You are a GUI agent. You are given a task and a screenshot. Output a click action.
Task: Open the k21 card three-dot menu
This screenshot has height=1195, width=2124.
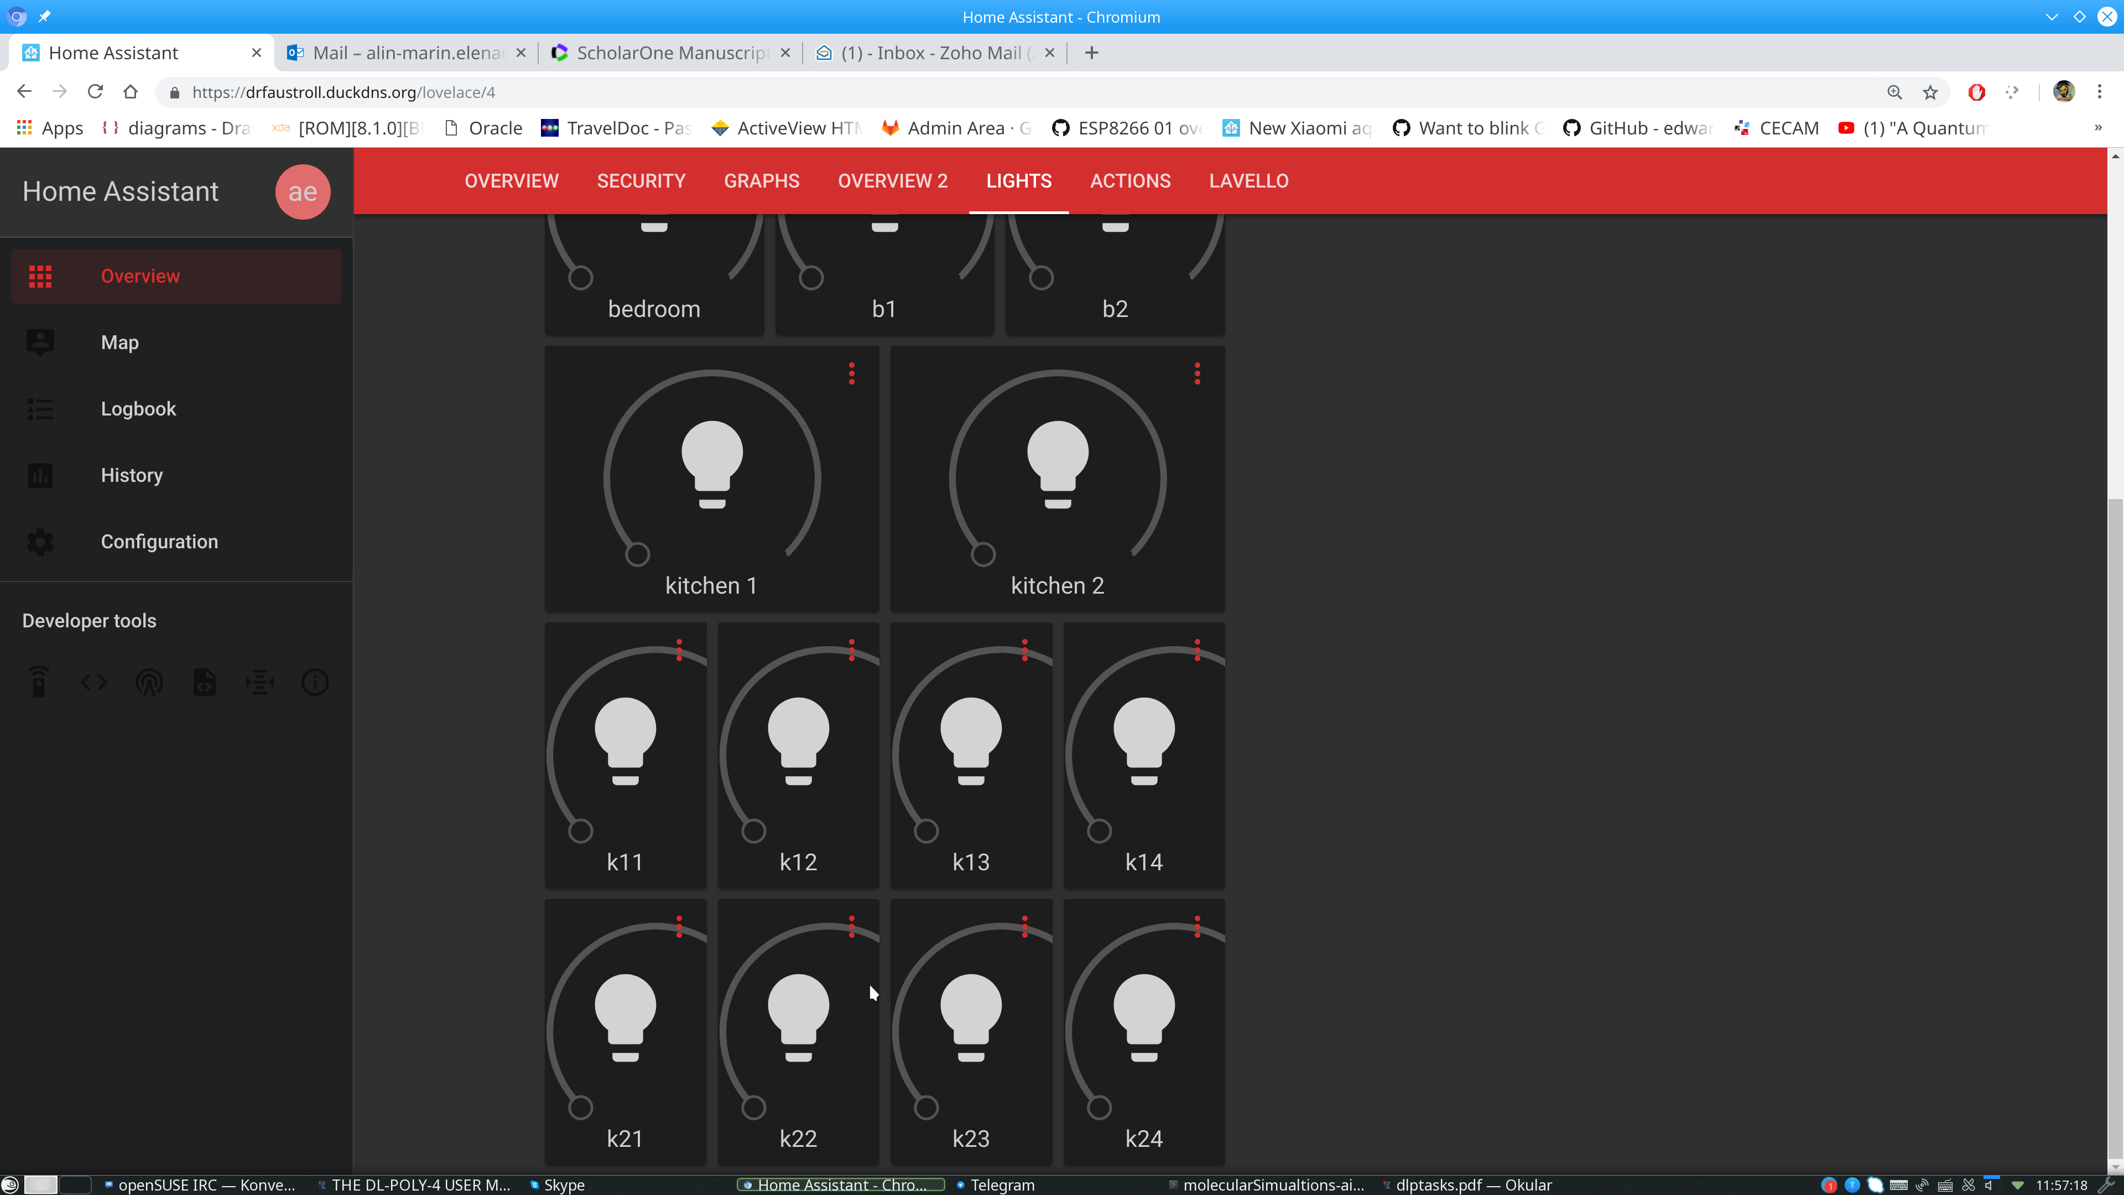point(679,926)
